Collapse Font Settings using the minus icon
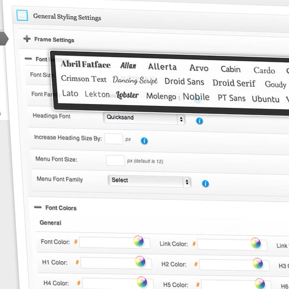This screenshot has width=289, height=289. [x=28, y=59]
